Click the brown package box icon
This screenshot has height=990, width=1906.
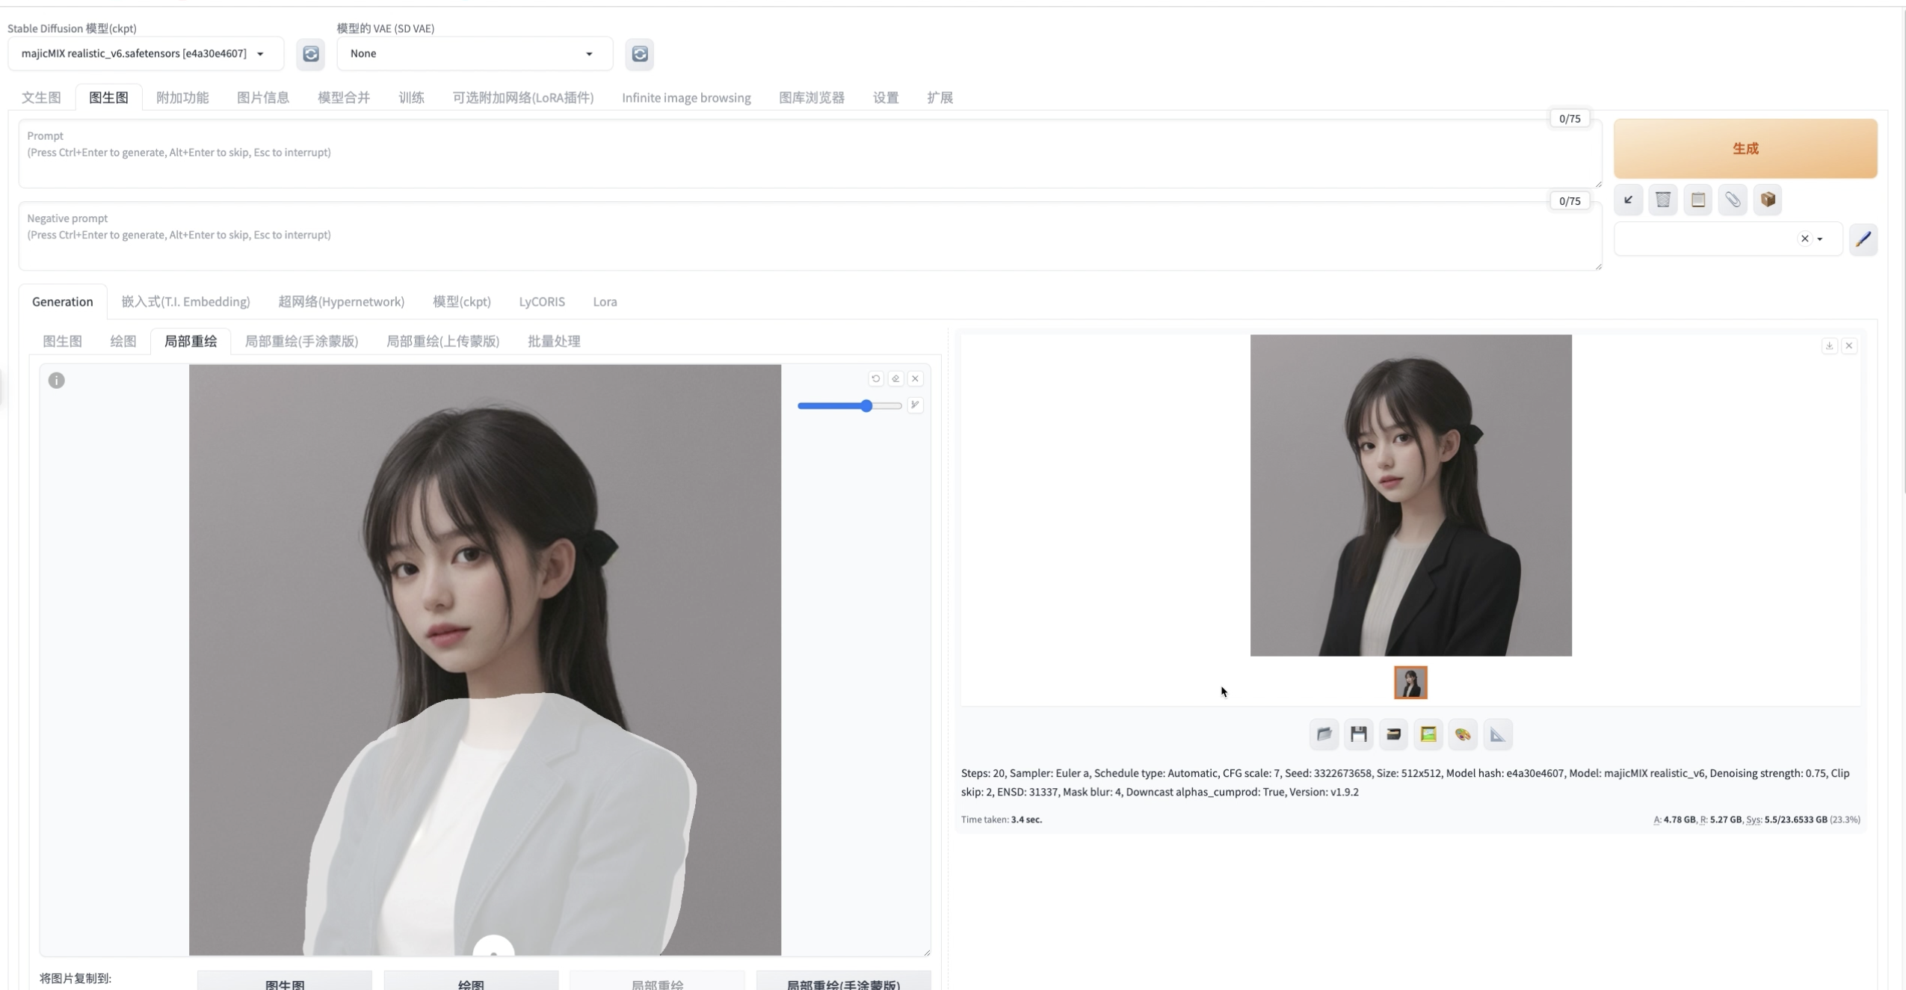(x=1768, y=200)
